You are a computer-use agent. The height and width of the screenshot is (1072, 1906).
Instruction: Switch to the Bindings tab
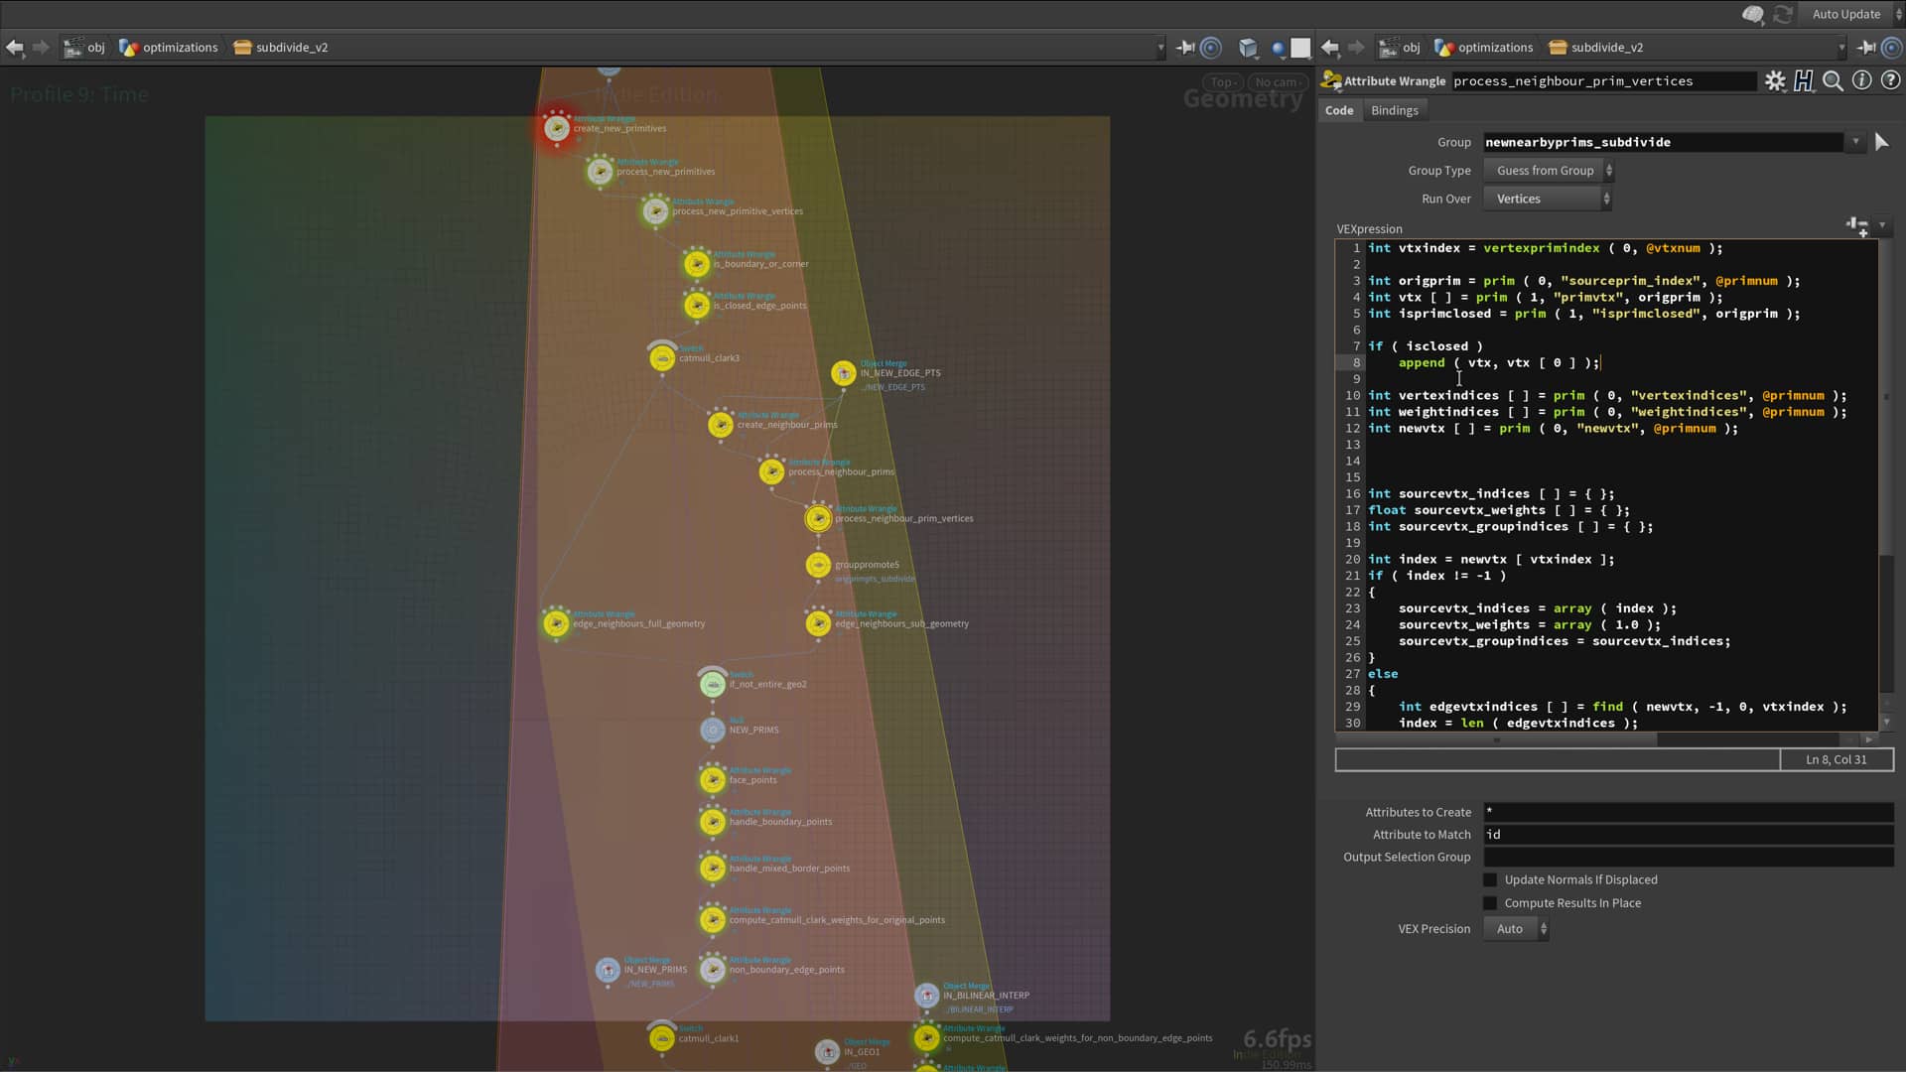[x=1394, y=110]
